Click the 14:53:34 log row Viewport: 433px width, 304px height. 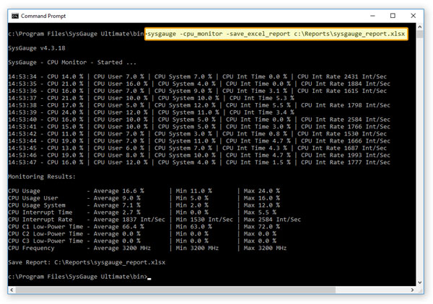click(x=198, y=76)
